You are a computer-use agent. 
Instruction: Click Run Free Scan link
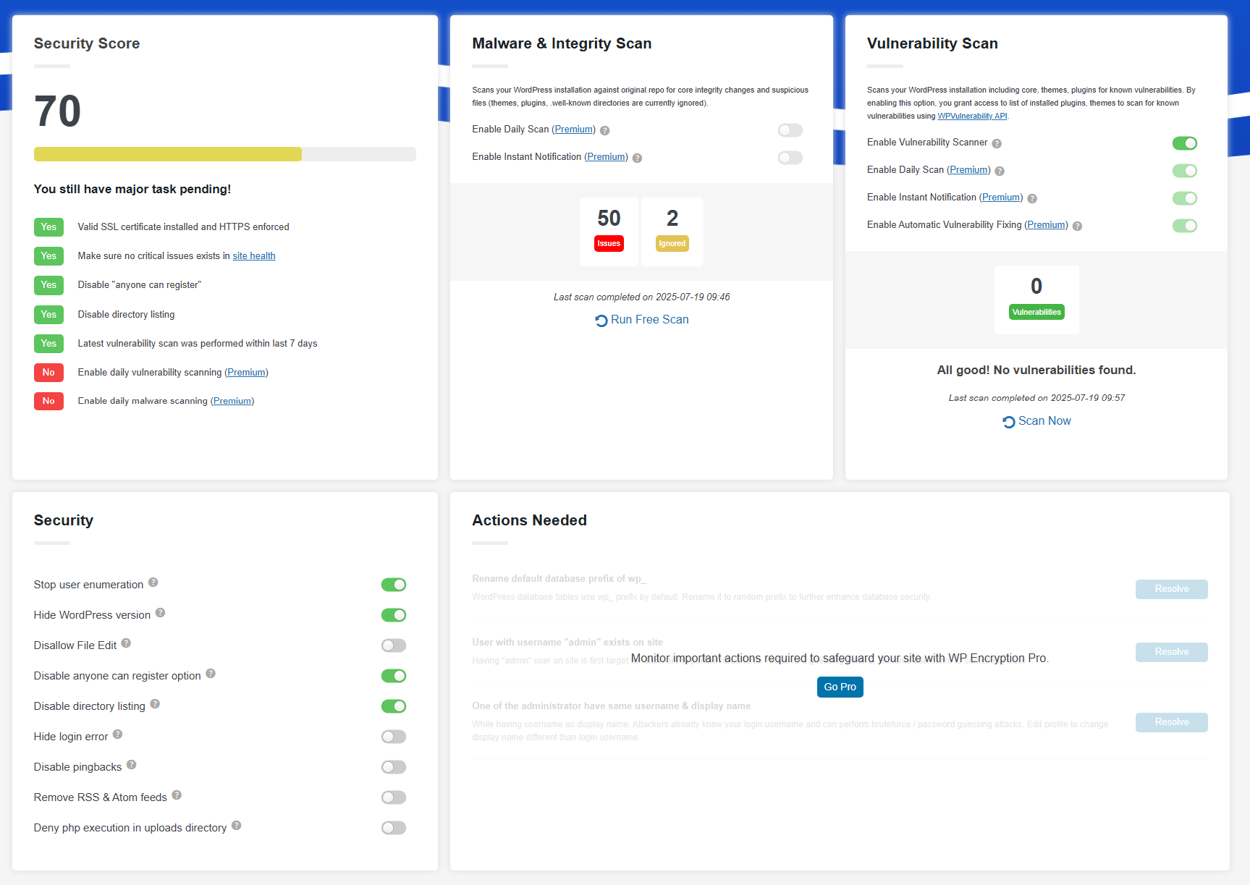tap(642, 320)
